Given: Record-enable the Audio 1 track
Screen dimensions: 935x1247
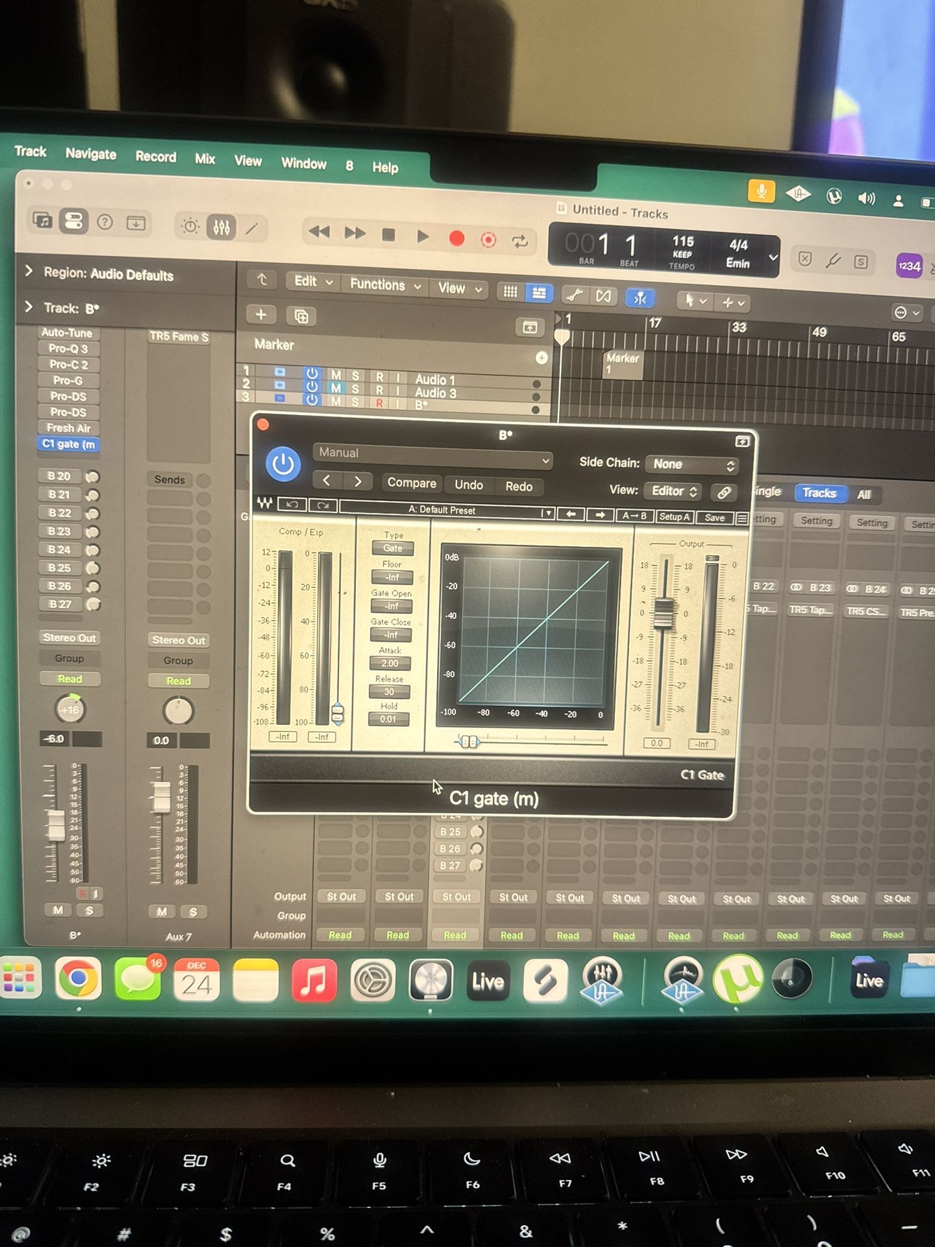Looking at the screenshot, I should (x=380, y=377).
